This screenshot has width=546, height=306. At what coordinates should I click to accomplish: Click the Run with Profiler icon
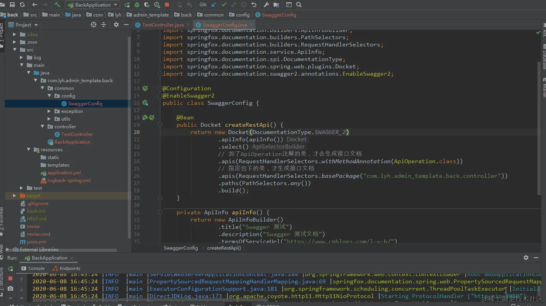pos(157,5)
